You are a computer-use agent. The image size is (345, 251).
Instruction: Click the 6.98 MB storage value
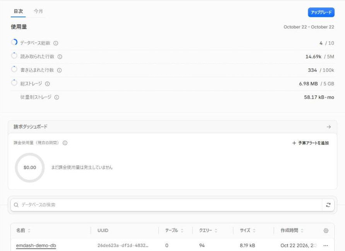308,84
